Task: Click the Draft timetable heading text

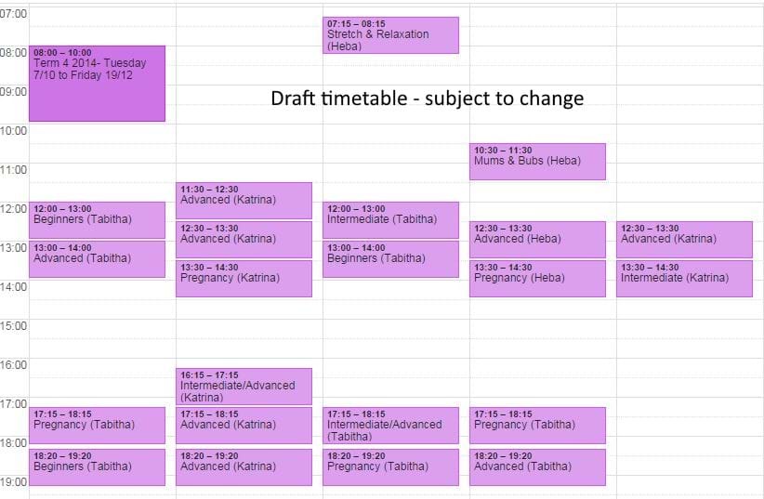Action: pos(427,98)
